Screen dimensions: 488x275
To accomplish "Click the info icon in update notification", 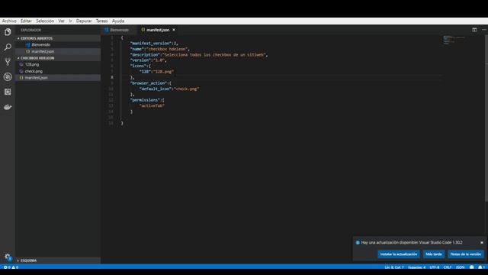I will pyautogui.click(x=358, y=243).
